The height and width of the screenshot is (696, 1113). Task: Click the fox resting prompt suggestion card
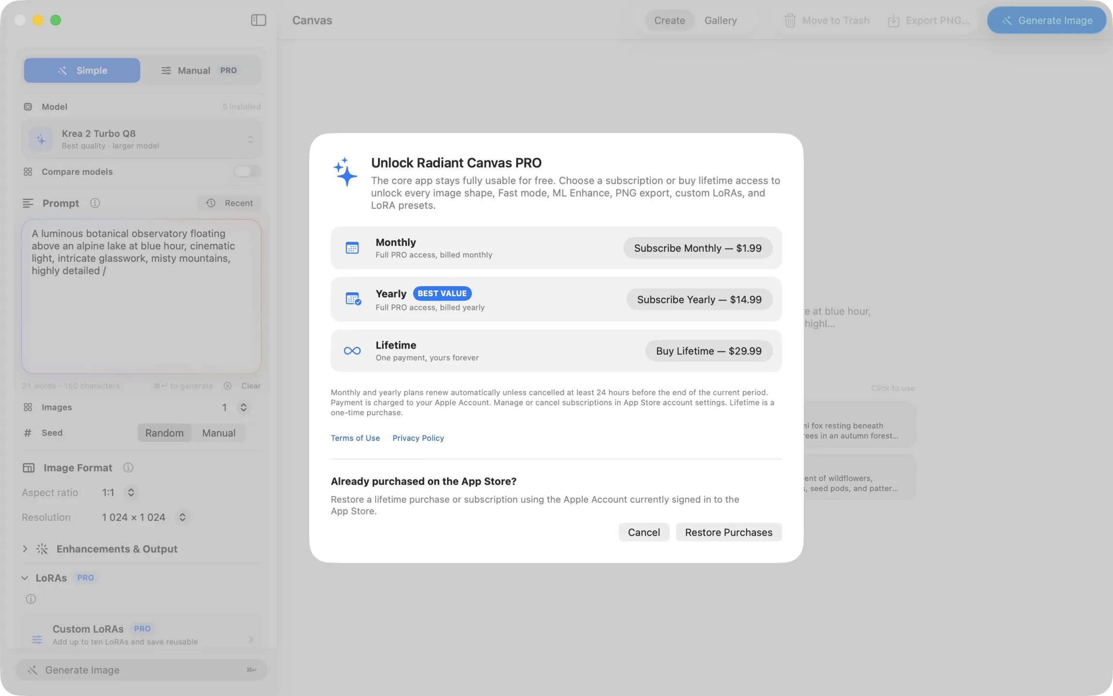coord(859,424)
